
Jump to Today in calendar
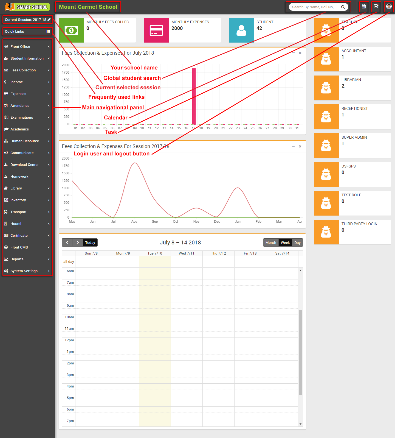(x=90, y=242)
